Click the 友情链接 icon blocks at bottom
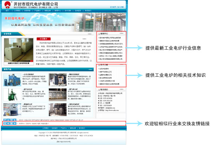The image size is (219, 145). tap(10, 124)
